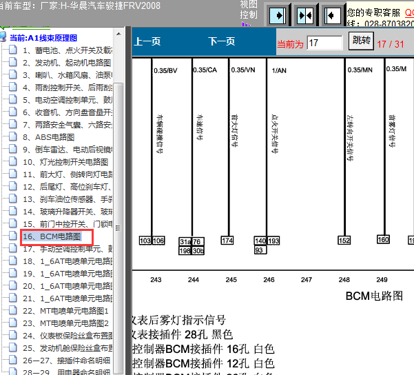Viewport: 414px width, 375px height.
Task: Open item 10、灯光控制开关电路图
Action: click(65, 162)
